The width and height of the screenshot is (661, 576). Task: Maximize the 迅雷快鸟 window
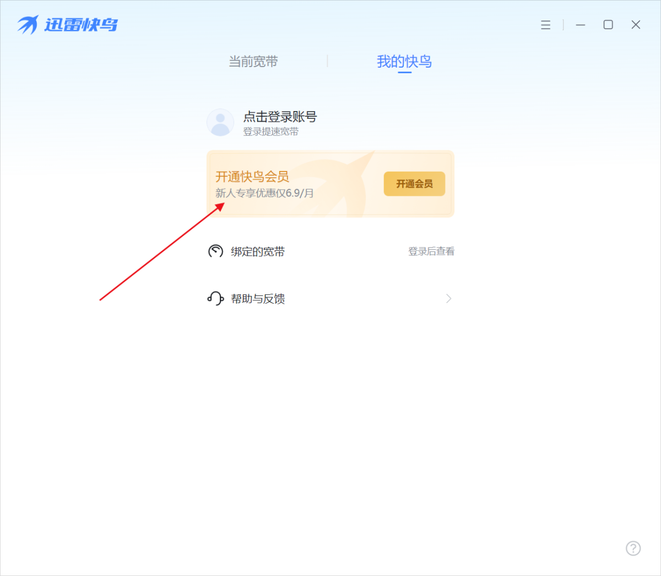(x=608, y=25)
